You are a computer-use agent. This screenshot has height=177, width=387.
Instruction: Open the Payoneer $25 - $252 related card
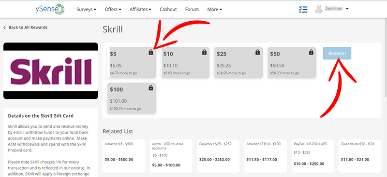(218, 156)
